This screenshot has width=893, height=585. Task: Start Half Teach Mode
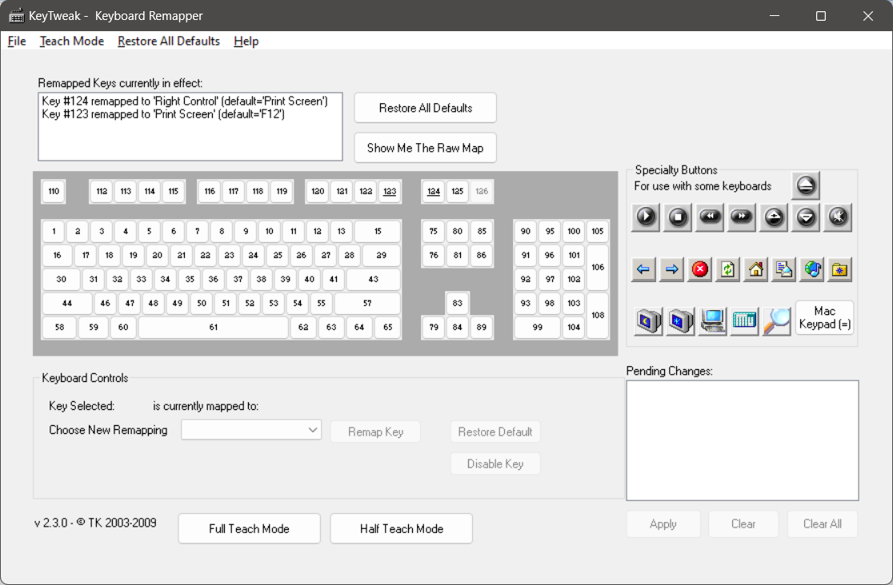pos(402,529)
